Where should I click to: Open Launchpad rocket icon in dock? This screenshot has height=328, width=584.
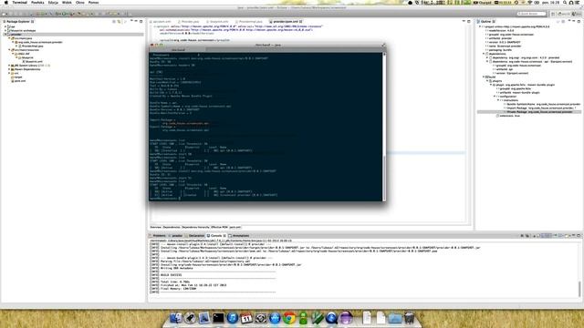coord(190,318)
